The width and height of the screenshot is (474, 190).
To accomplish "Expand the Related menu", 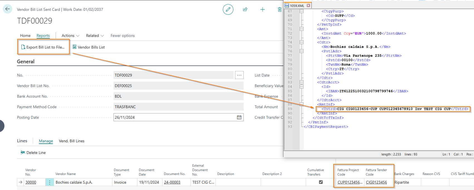I will coord(95,36).
